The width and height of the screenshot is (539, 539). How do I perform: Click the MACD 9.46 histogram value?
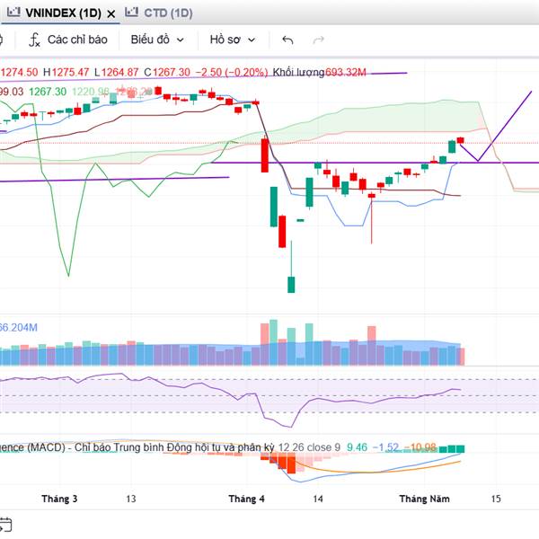(357, 447)
